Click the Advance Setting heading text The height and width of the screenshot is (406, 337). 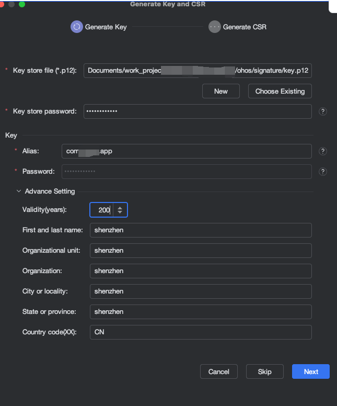50,191
